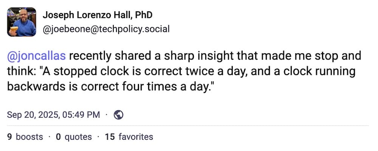Open the @joebeone@techpolicy.social handle
The width and height of the screenshot is (378, 151).
106,29
